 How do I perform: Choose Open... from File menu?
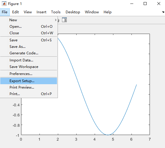coord(28,27)
